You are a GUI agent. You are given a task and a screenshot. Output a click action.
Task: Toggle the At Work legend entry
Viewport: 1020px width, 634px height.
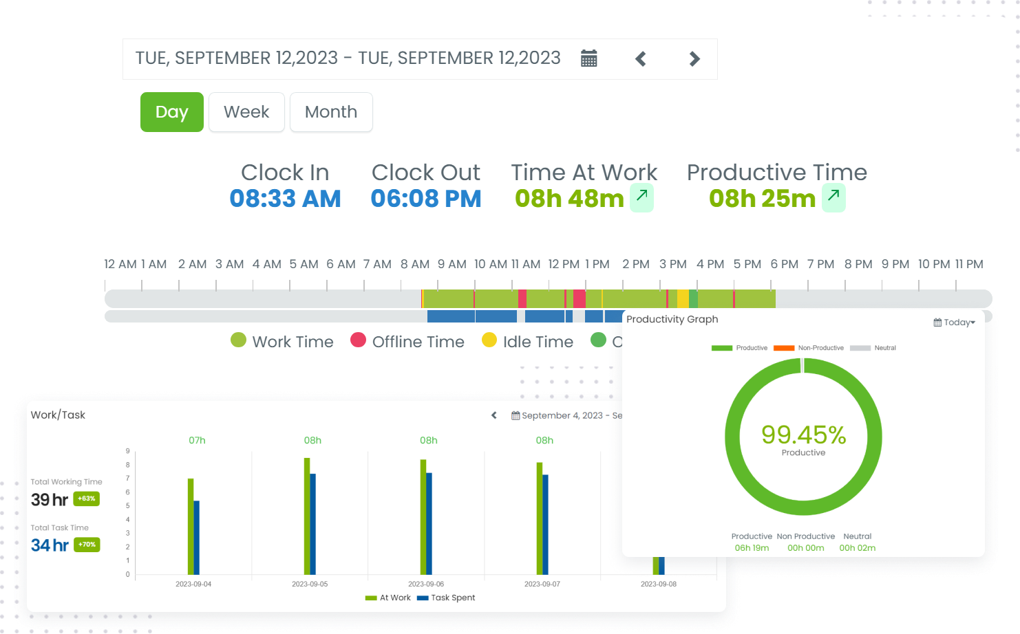tap(389, 598)
